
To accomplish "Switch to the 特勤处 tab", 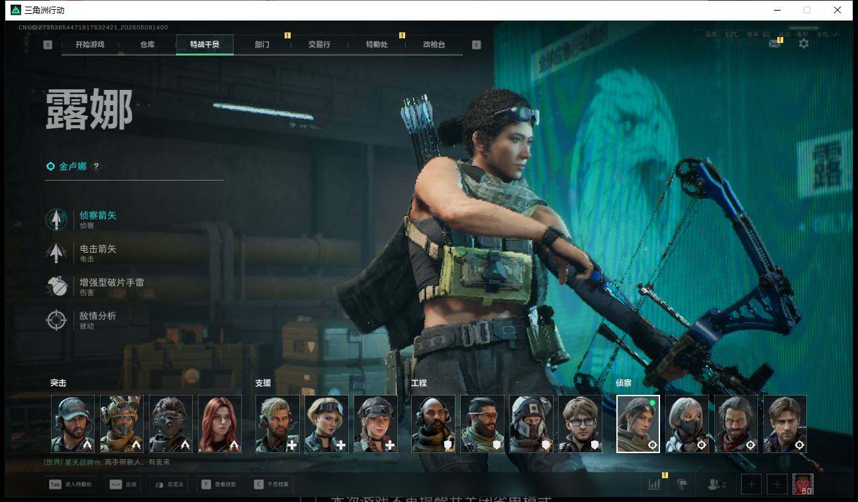I will (x=377, y=44).
